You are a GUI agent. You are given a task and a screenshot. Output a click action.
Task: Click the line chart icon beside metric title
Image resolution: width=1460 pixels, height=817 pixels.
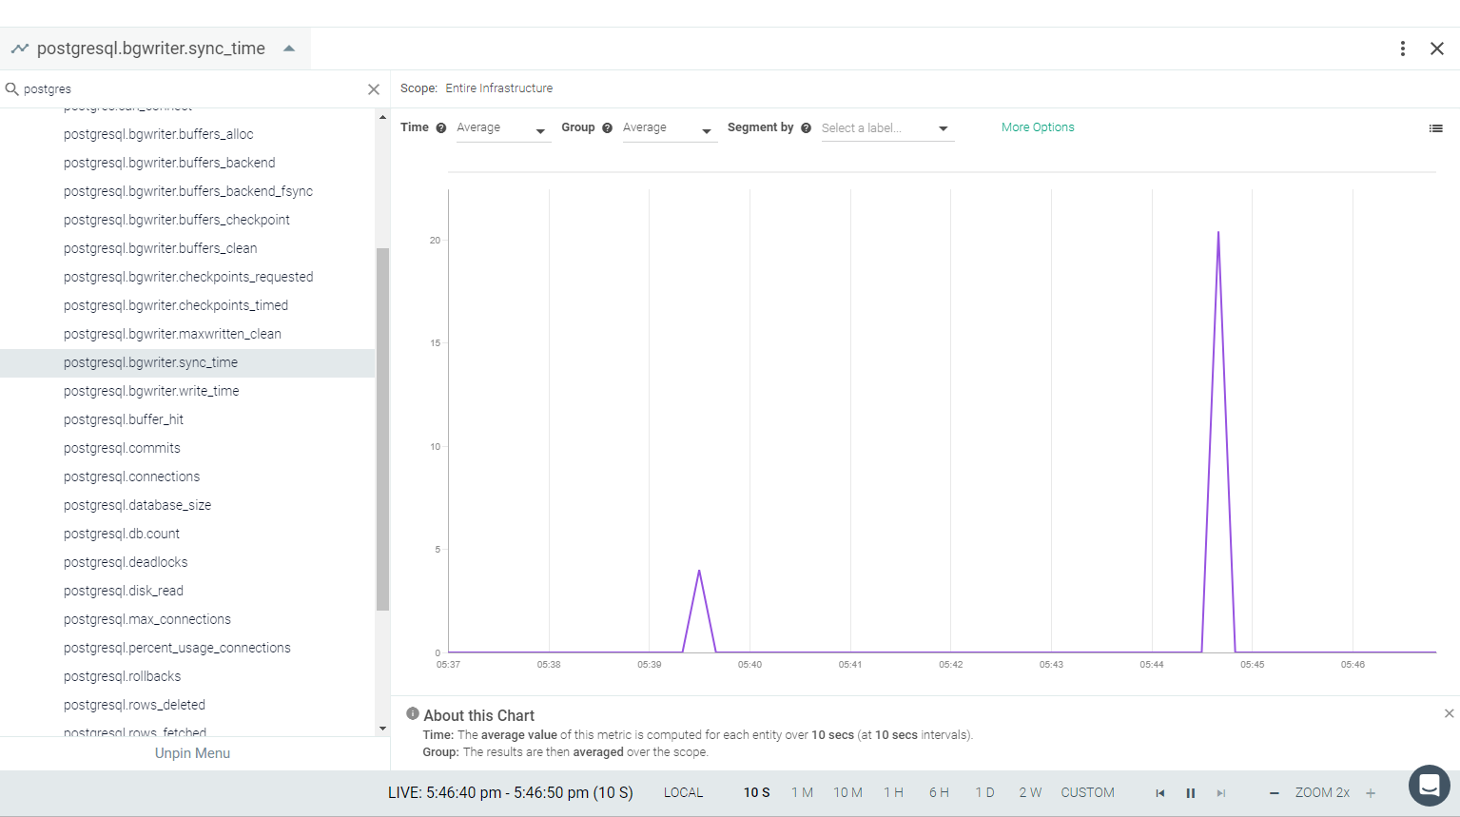pos(20,49)
